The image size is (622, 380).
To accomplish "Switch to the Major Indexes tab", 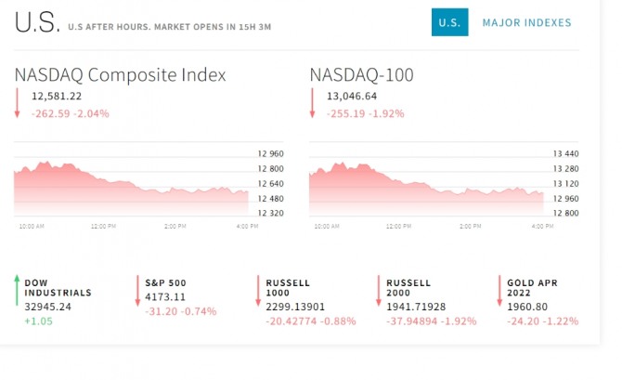I will click(526, 22).
